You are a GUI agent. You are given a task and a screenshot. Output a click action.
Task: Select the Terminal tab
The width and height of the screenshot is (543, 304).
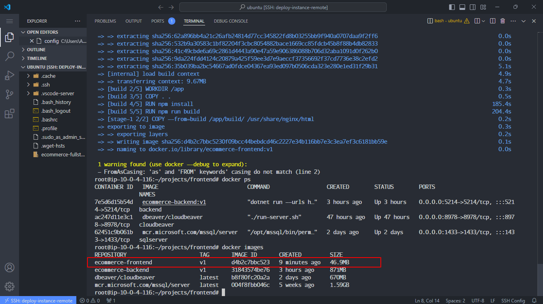pos(194,21)
